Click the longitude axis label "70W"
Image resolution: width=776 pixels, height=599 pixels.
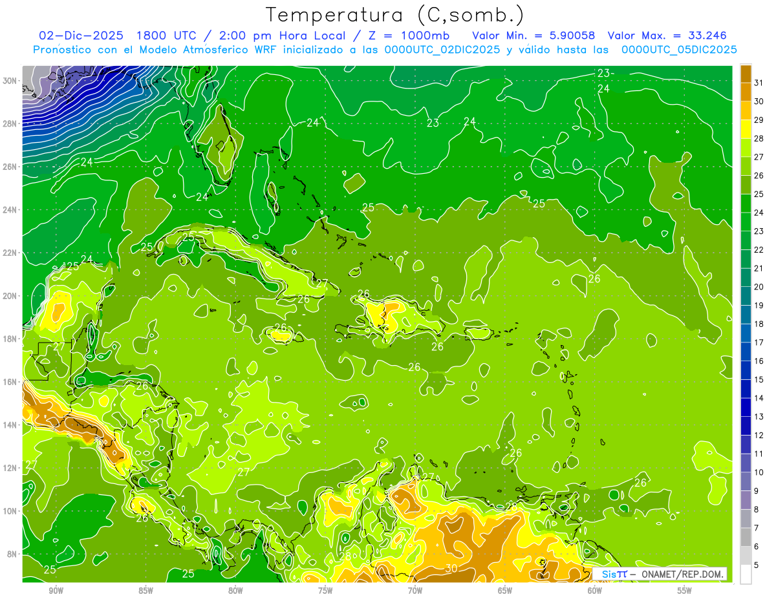415,590
